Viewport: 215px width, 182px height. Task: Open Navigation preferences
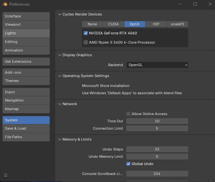pos(26,100)
